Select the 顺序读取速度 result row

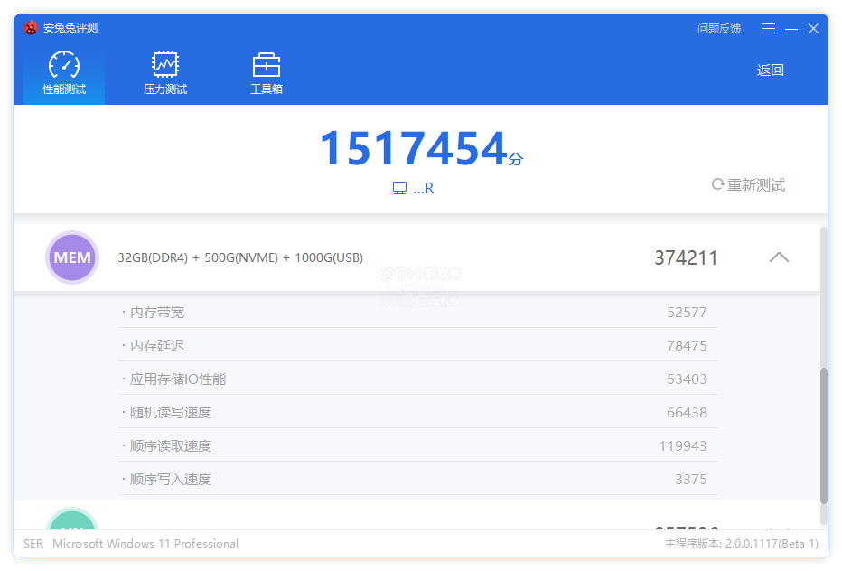tap(417, 446)
